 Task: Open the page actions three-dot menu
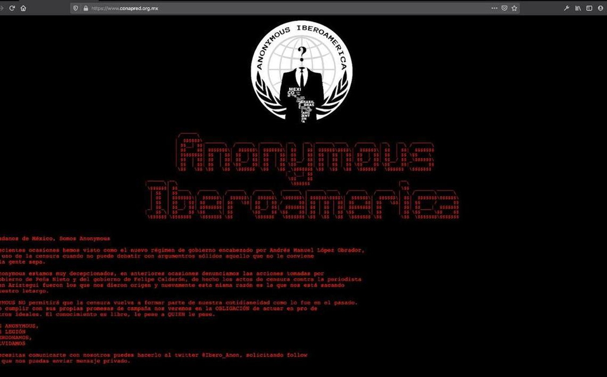click(x=494, y=8)
